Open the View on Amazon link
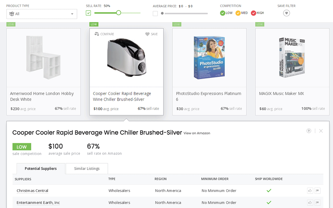This screenshot has width=333, height=208. 197,133
